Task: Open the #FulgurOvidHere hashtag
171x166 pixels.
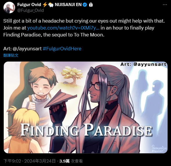Action: pos(62,49)
